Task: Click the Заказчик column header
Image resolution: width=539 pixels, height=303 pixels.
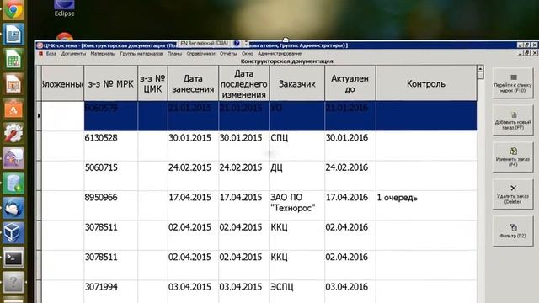Action: click(297, 84)
